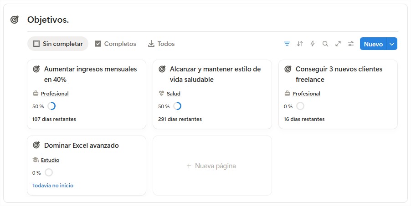Click the Estudio category link
Viewport: 411px width, 206px height.
(x=50, y=160)
